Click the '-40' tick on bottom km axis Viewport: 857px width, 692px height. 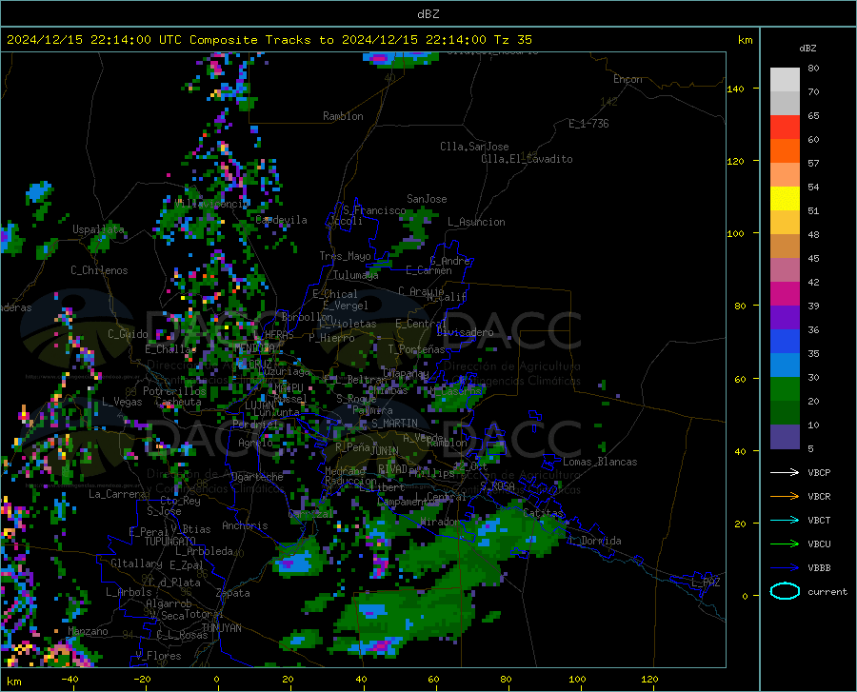point(70,679)
